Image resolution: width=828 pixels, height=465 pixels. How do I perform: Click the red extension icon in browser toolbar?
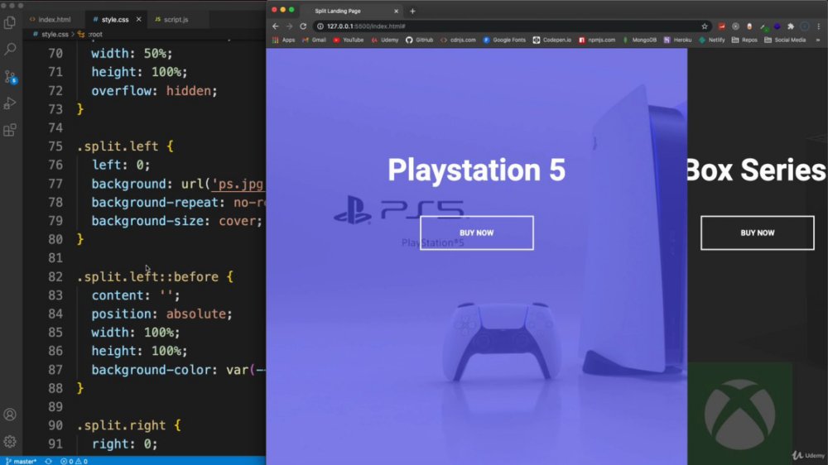(x=721, y=26)
